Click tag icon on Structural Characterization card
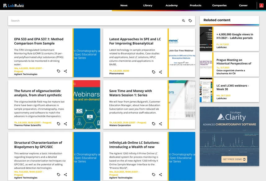Image resolution: width=266 pixels, height=181 pixels. pos(59,174)
